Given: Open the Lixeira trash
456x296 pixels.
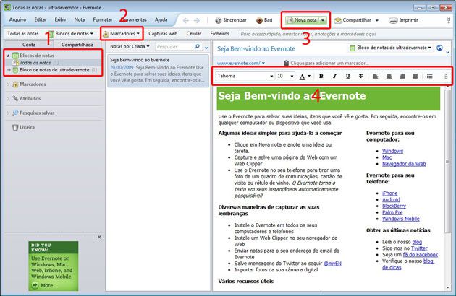Looking at the screenshot, I should point(24,127).
